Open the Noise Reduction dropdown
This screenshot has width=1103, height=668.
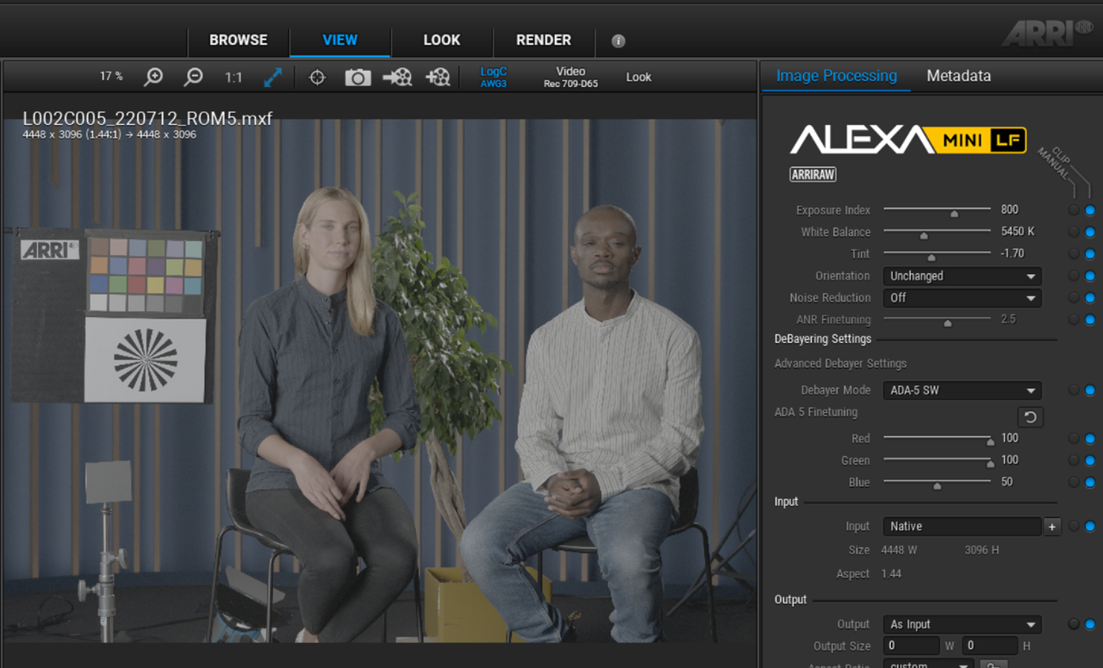point(962,298)
